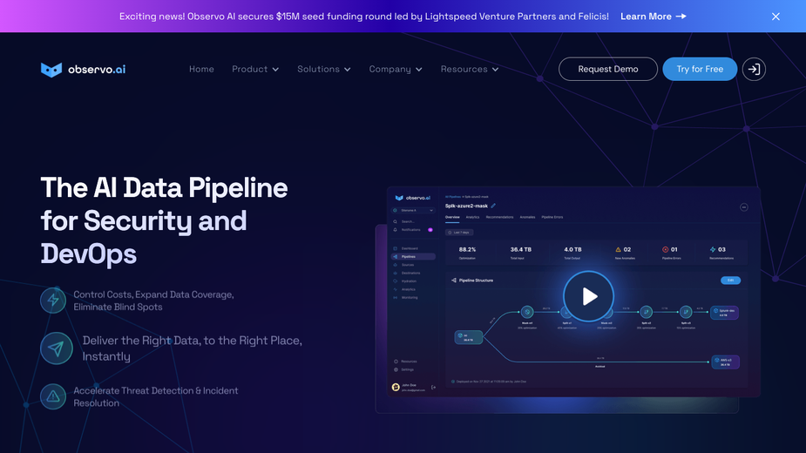
Task: Select Pipeline Errors tab in dashboard preview
Action: pyautogui.click(x=552, y=218)
